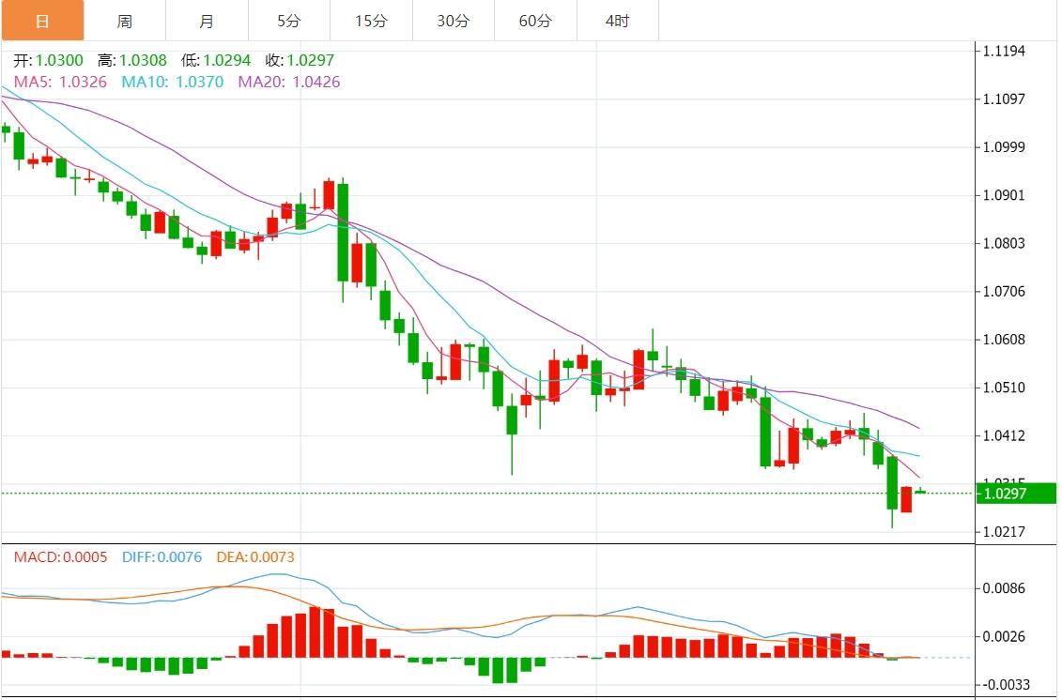Screen dimensions: 1062x700
Task: Select the DIFF indicator label
Action: pos(162,556)
